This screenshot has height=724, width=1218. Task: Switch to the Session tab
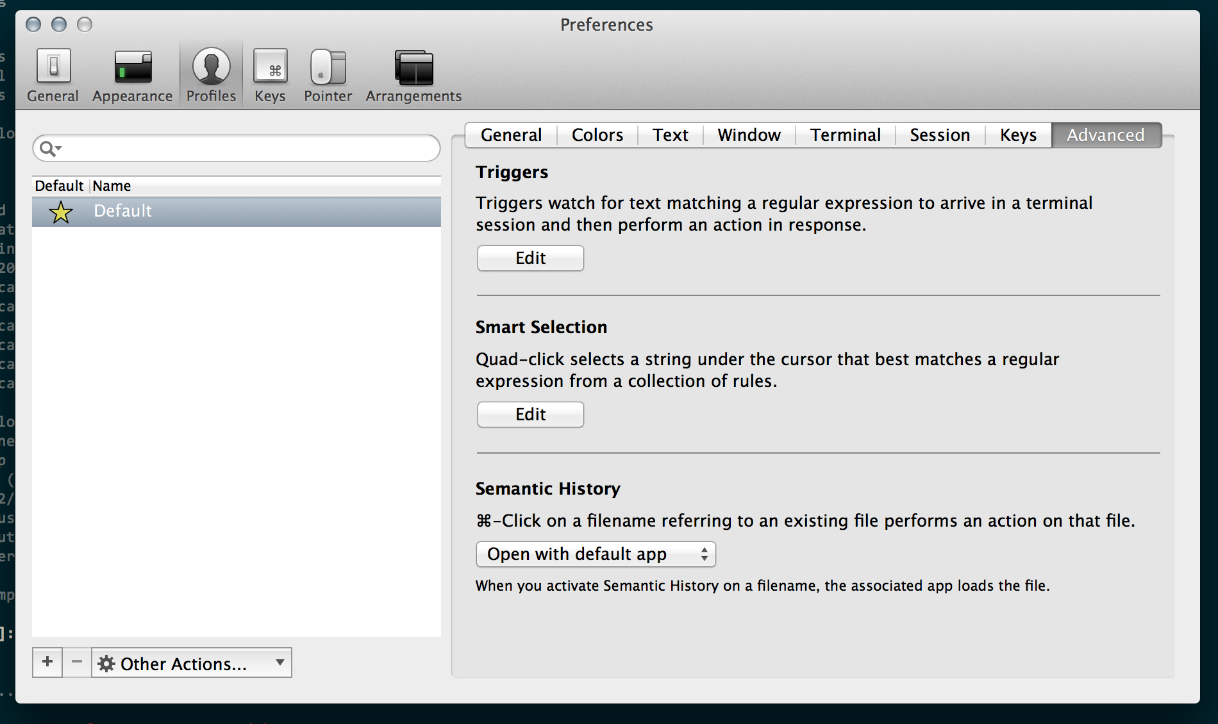(x=939, y=135)
